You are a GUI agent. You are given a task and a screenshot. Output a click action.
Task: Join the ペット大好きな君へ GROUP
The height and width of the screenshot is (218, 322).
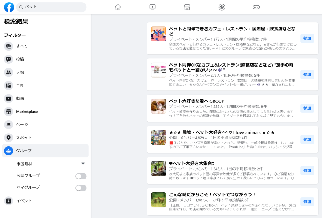(307, 108)
